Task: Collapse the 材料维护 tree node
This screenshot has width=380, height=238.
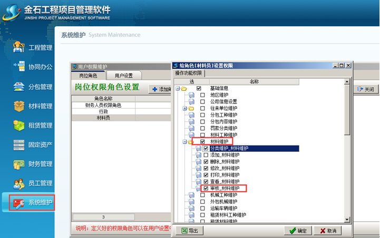Action: (185, 142)
